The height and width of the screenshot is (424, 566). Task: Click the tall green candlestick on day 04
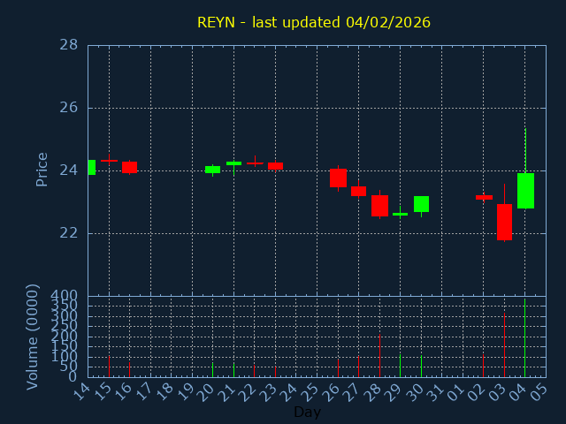525,190
